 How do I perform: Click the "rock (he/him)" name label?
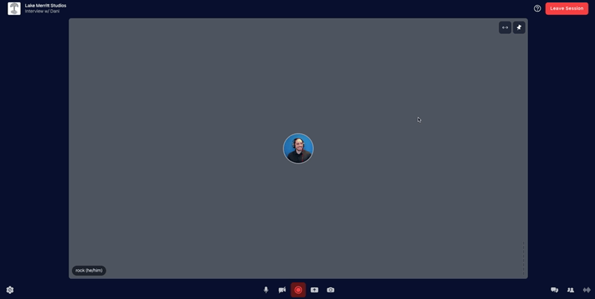pyautogui.click(x=89, y=271)
